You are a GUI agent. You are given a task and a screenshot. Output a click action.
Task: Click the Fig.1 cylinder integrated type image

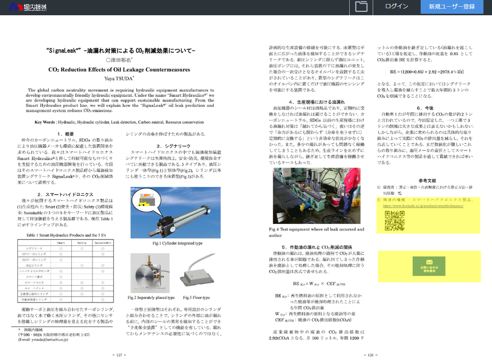[176, 212]
